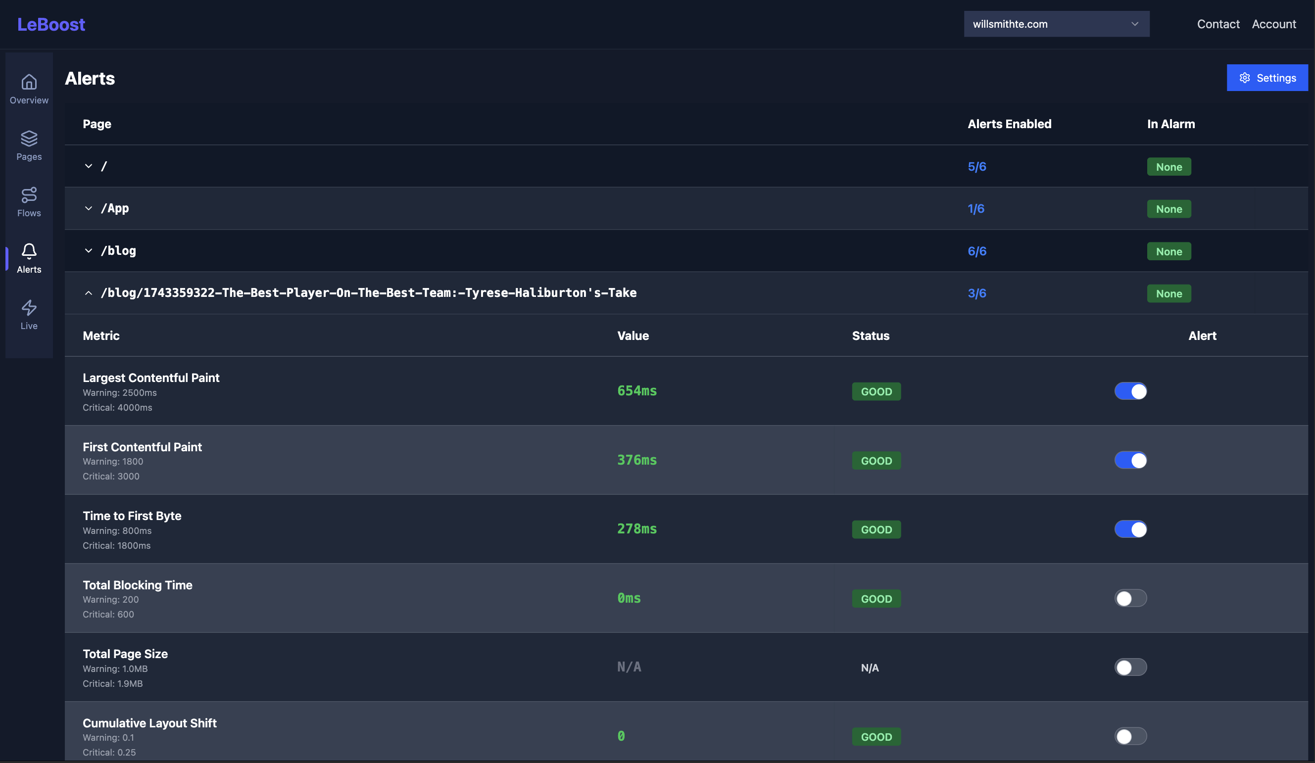Open the Overview house icon
Image resolution: width=1315 pixels, height=763 pixels.
click(x=29, y=82)
